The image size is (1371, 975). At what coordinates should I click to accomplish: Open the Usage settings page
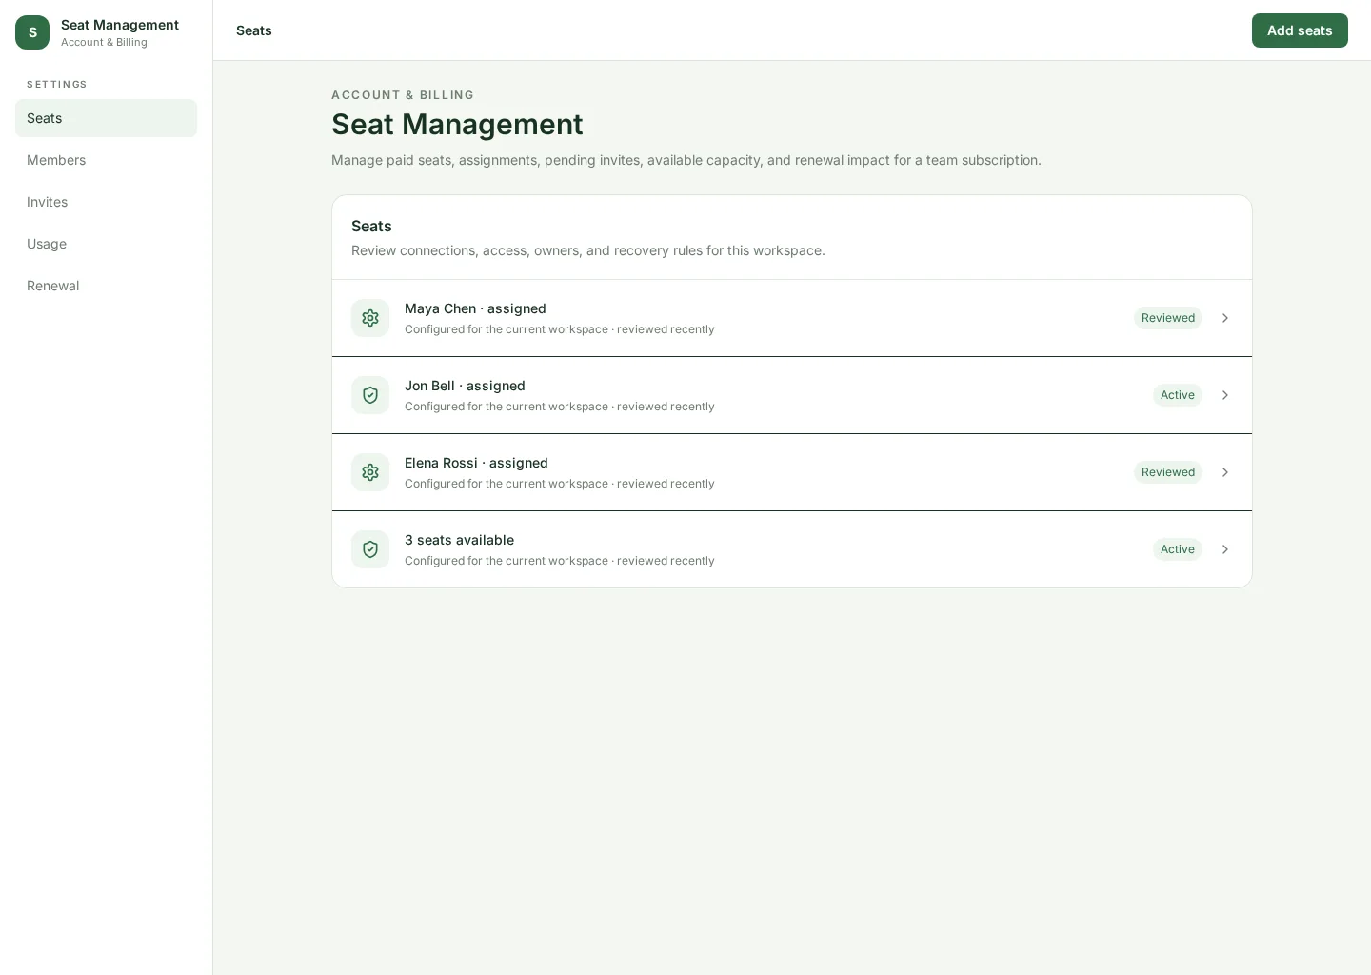tap(106, 244)
